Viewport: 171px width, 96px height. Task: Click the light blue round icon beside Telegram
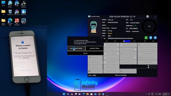coord(155,38)
